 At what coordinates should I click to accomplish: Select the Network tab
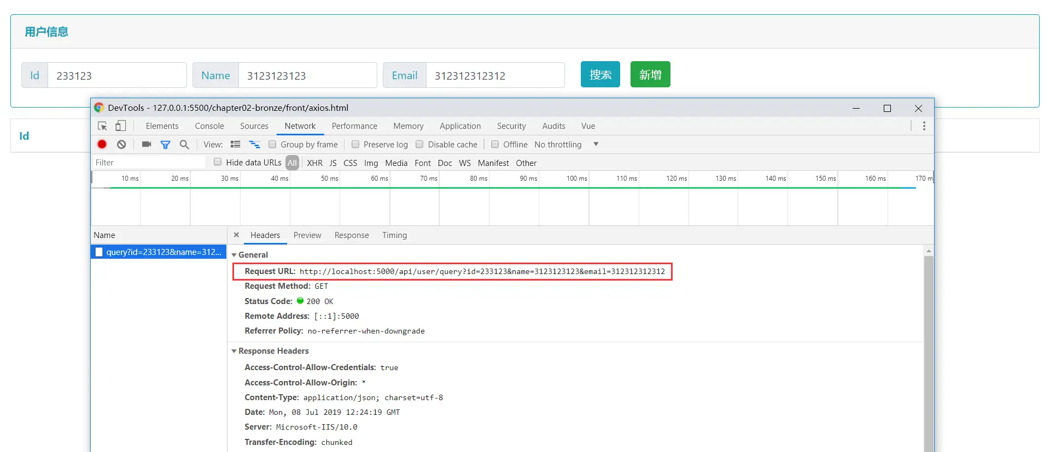click(300, 126)
